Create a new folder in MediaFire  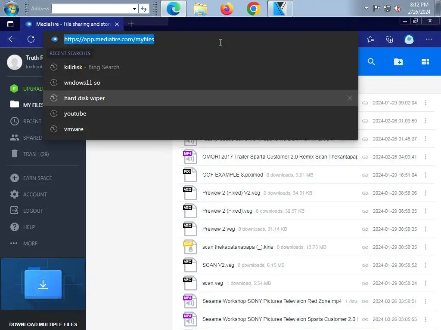pos(398,62)
